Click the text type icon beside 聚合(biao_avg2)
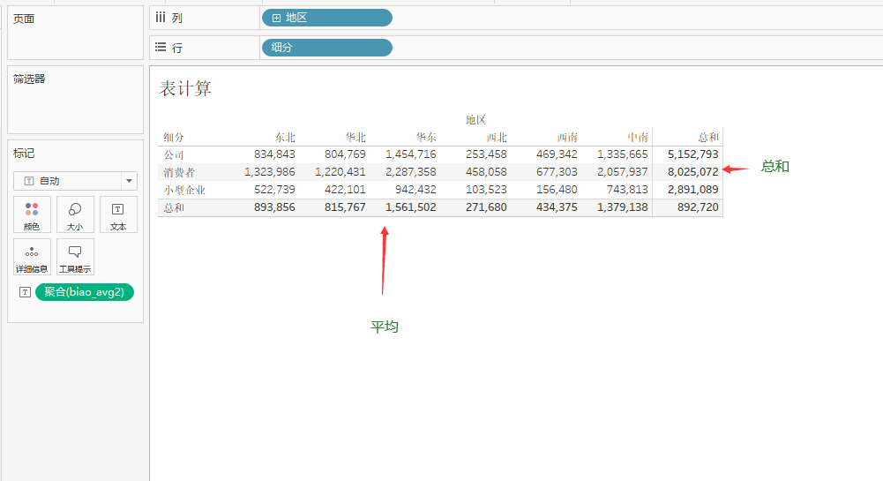The image size is (883, 481). [x=25, y=292]
